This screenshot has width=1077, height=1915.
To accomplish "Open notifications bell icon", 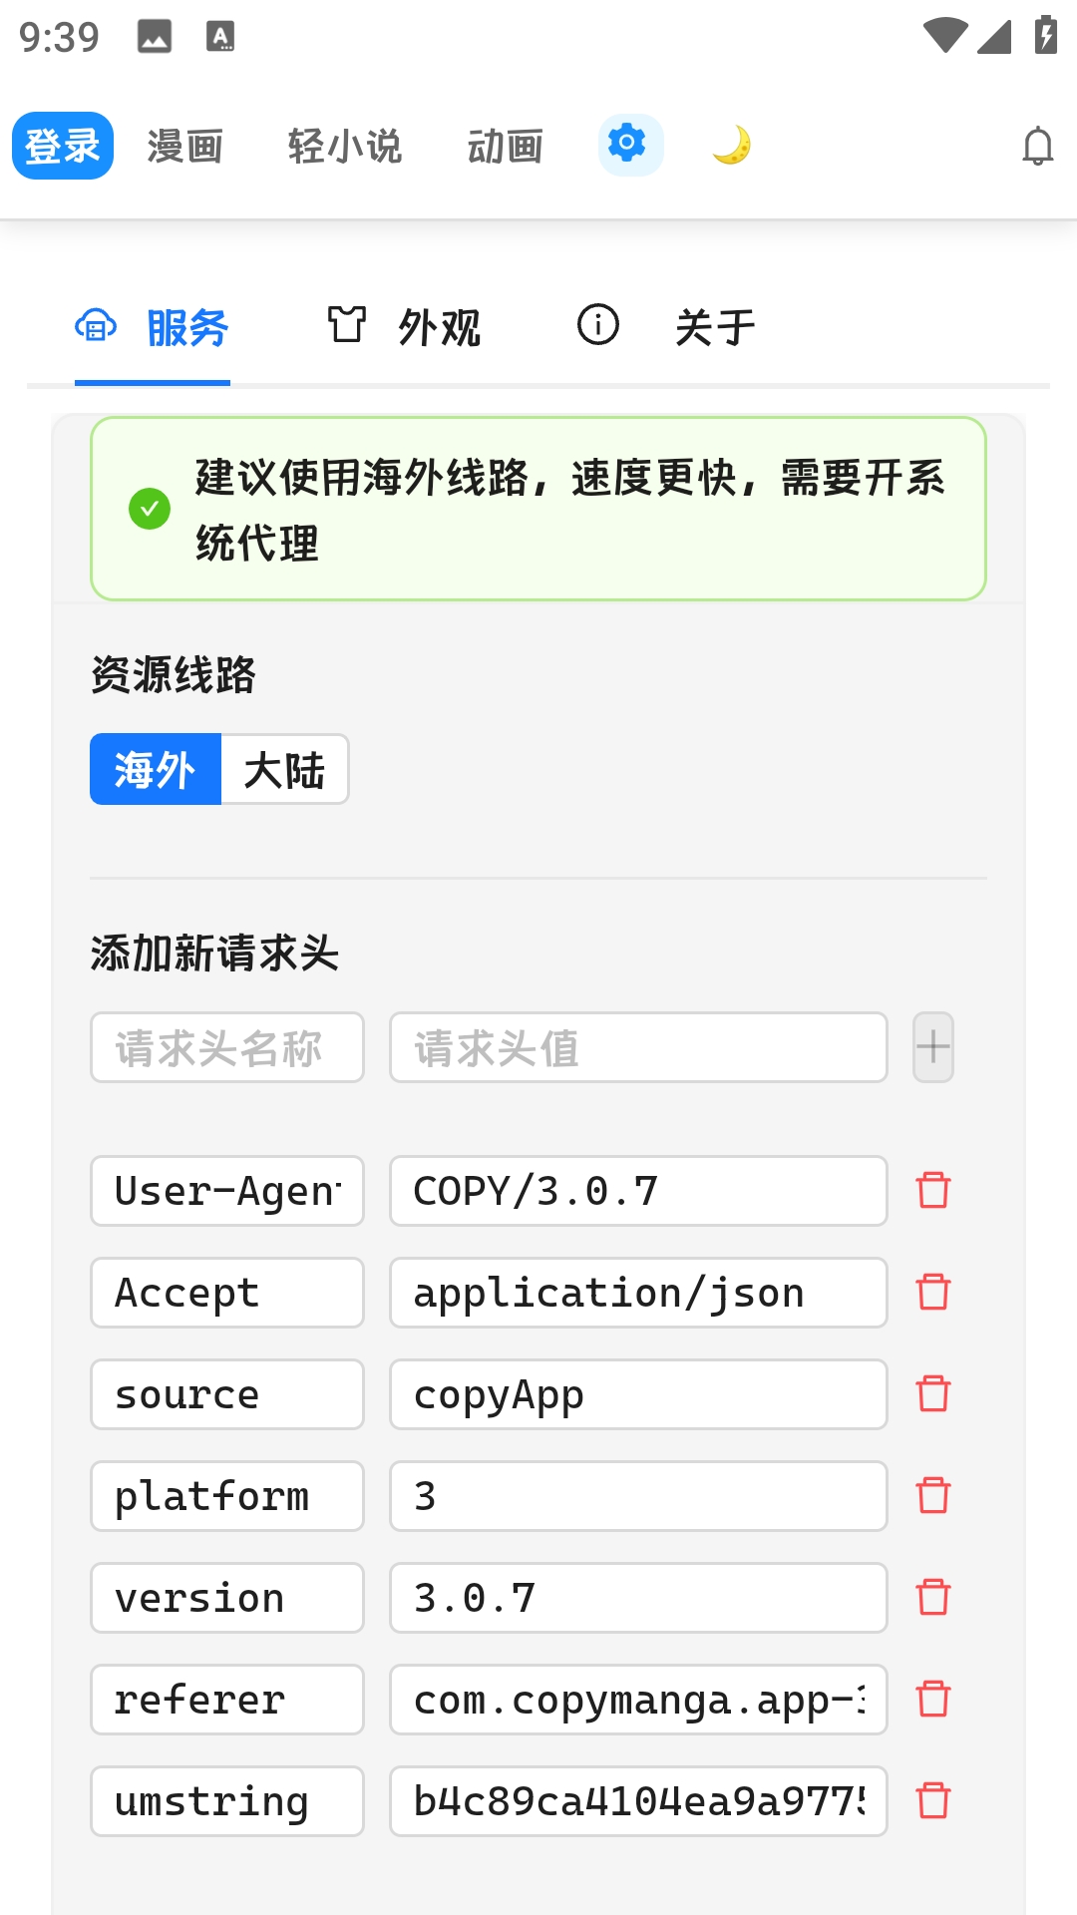I will pos(1037,147).
